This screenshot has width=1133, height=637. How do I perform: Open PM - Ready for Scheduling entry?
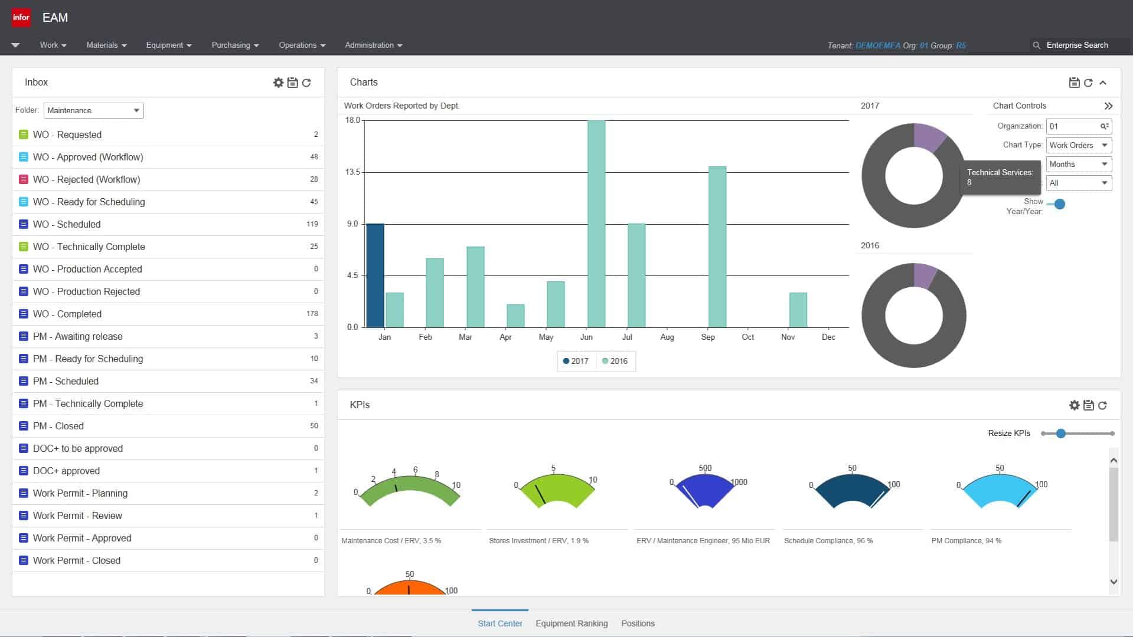(168, 359)
